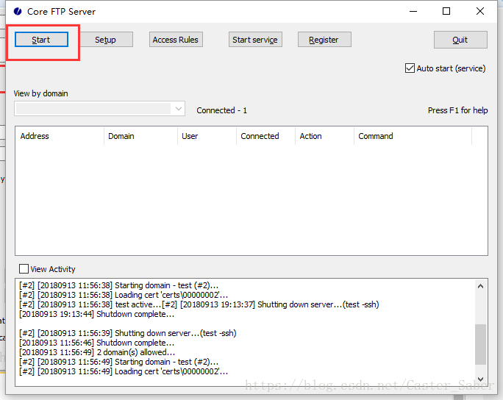Viewport: 503px width, 400px height.
Task: Open the Setup dialog
Action: point(106,40)
